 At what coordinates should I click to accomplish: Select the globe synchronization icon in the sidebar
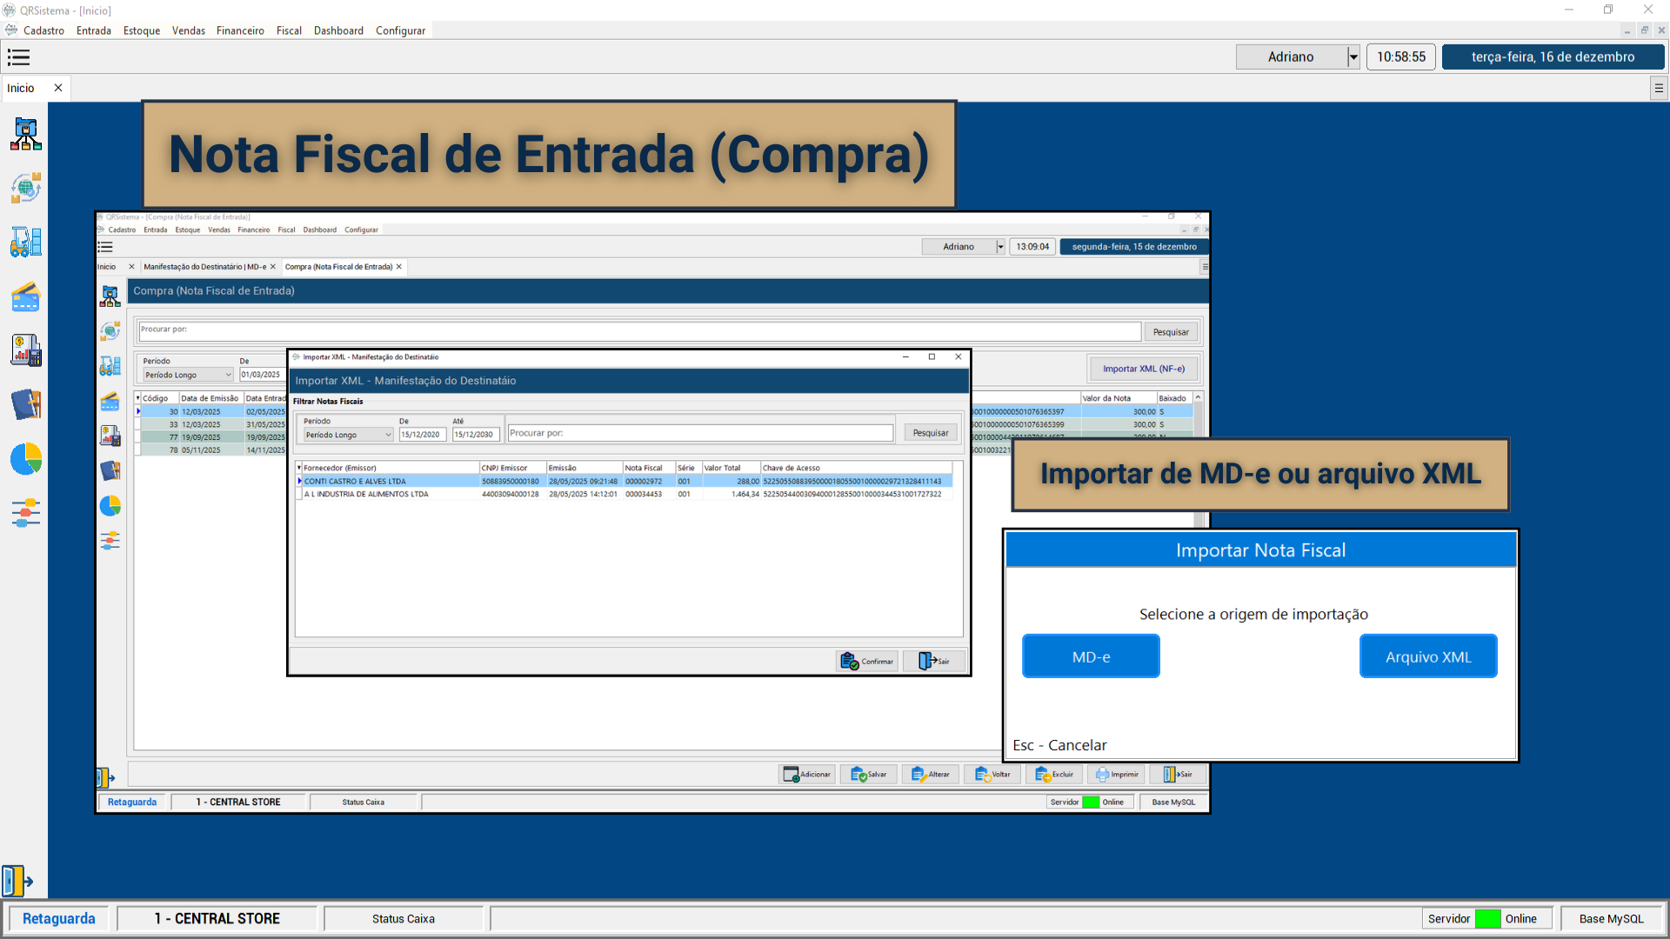click(26, 187)
